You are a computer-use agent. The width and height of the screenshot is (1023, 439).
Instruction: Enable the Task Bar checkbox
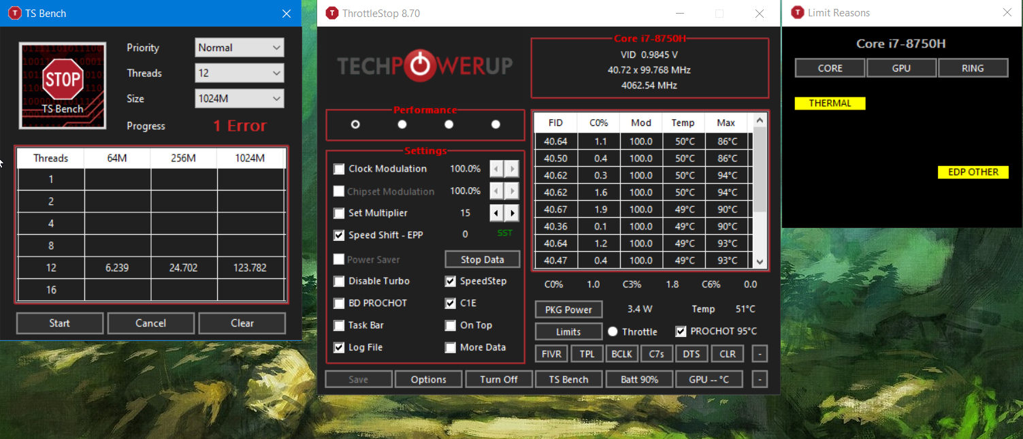tap(339, 325)
